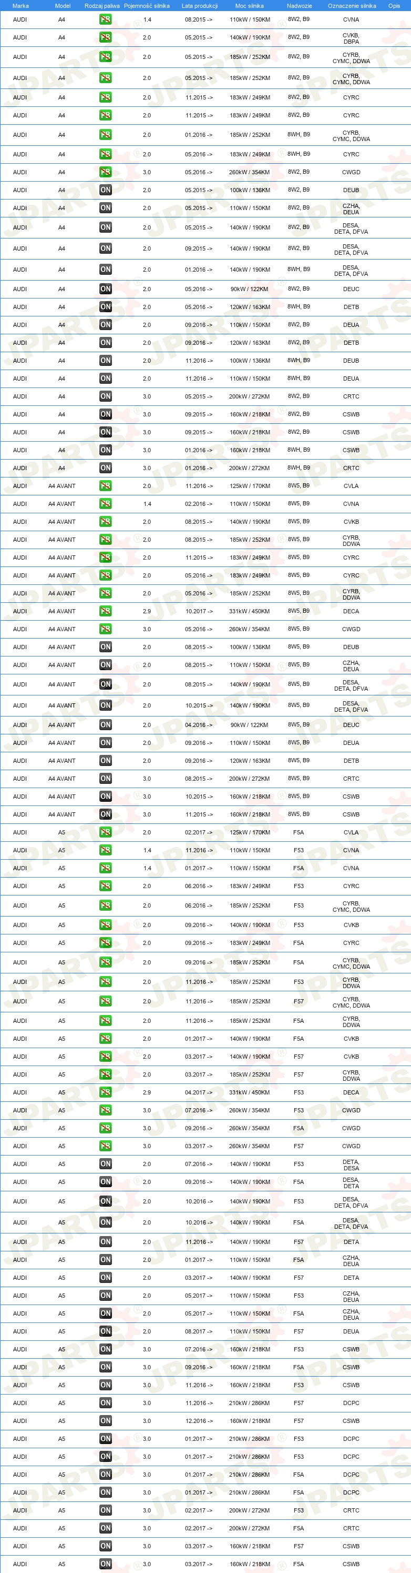
Task: Click diesel ON icon in A4 AVANT 120kW DETB row
Action: [106, 761]
